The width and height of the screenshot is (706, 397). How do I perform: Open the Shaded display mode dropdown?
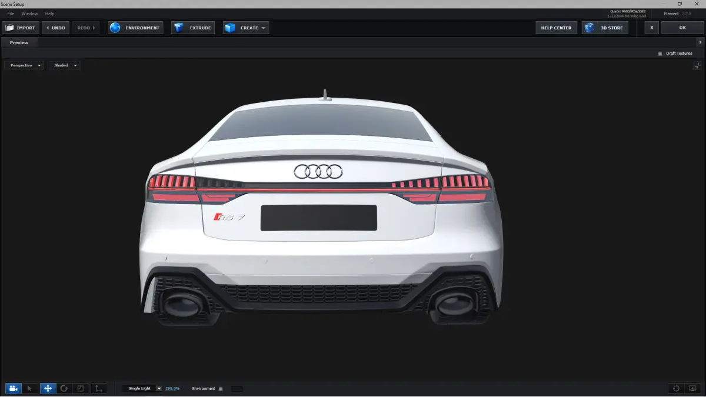pyautogui.click(x=64, y=65)
